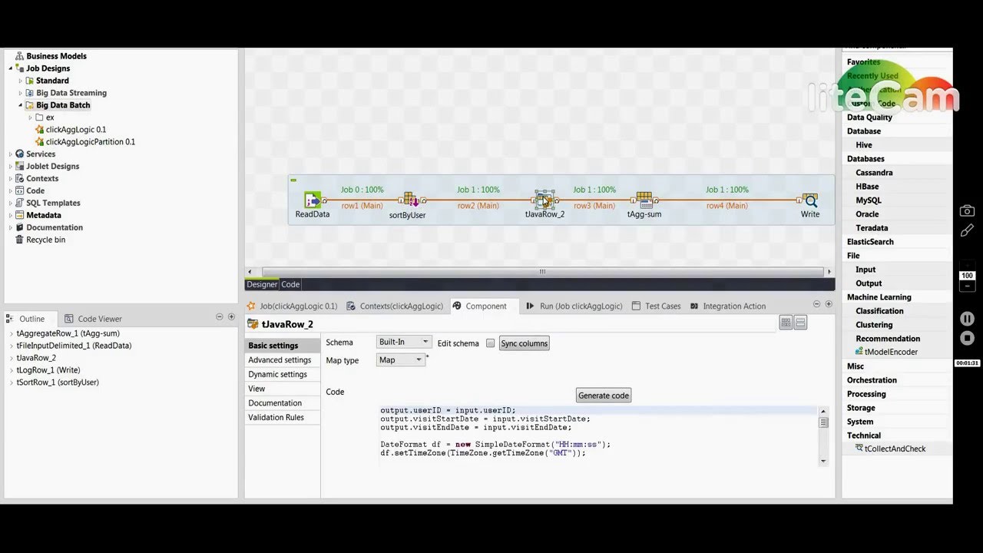Open the Data Quality palette category
Viewport: 983px width, 553px height.
[x=869, y=118]
